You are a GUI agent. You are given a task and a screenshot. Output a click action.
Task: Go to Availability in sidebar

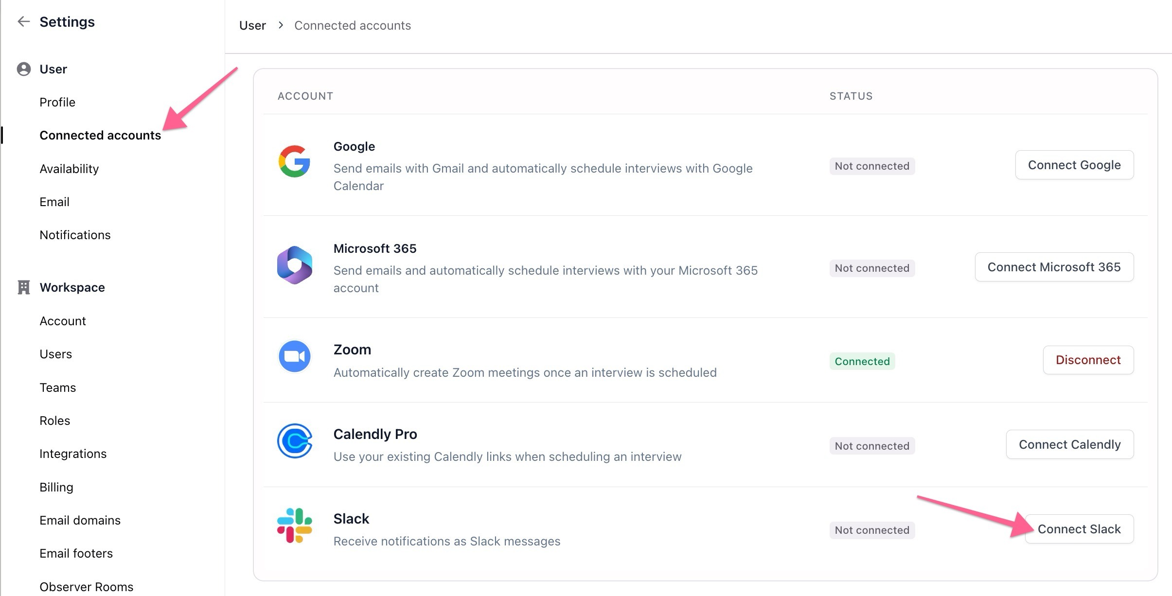(x=69, y=169)
